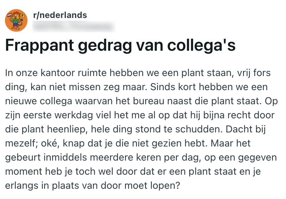This screenshot has height=199, width=286.
Task: Click the blurred username below the subreddit name
Action: point(74,26)
